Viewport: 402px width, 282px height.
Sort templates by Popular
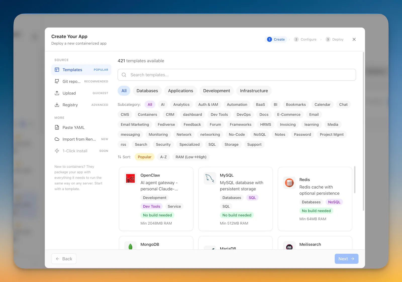(145, 157)
